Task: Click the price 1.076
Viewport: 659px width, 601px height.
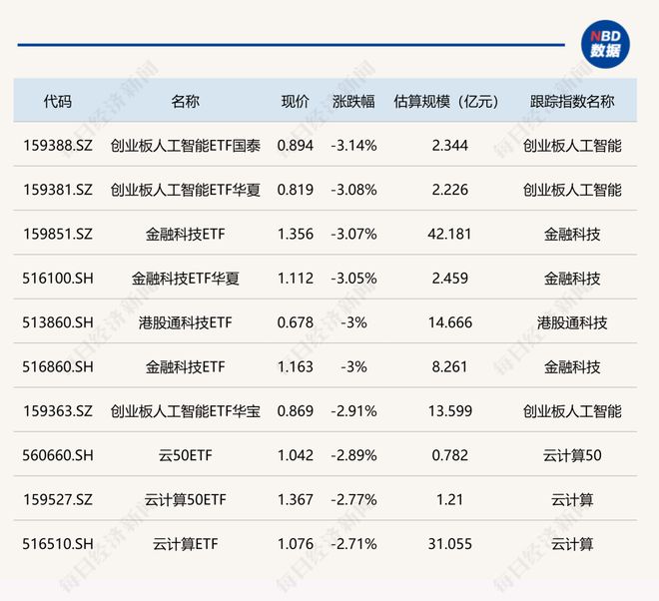Action: [295, 544]
